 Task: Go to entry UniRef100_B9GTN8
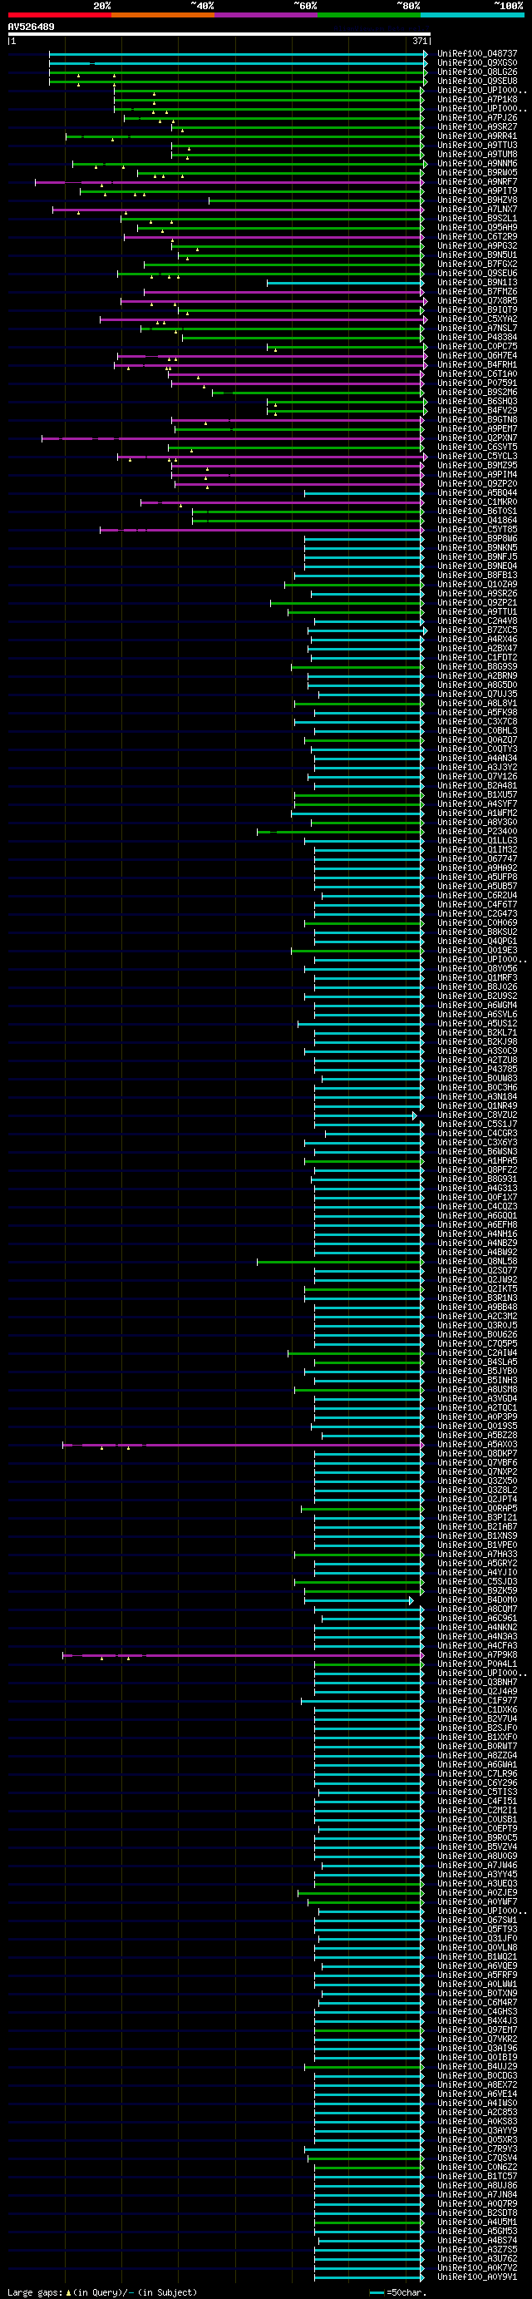tap(476, 419)
